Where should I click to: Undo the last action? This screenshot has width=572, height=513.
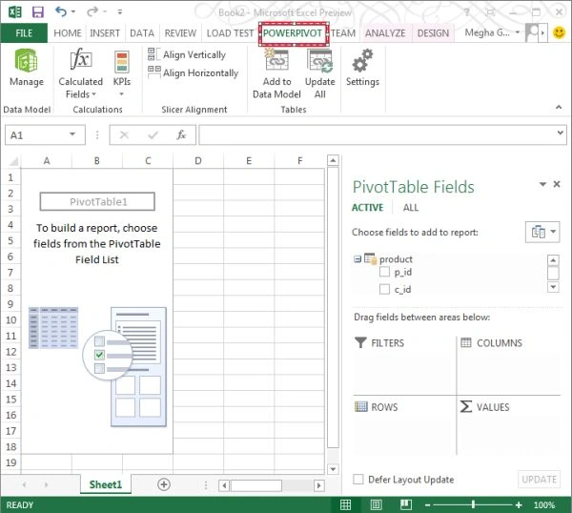tap(61, 12)
